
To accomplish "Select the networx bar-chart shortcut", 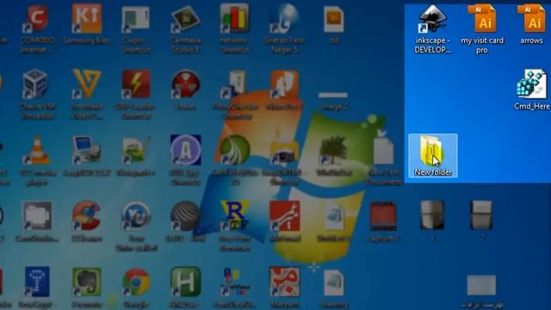I will click(234, 28).
